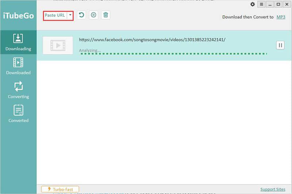Expand the Paste URL dropdown arrow
Screen dimensions: 292x194
point(70,15)
